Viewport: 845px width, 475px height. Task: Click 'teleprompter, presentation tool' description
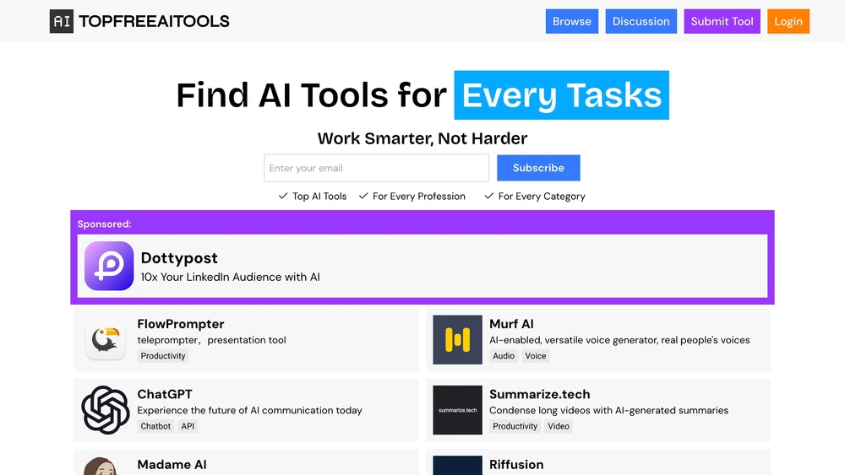(x=211, y=340)
